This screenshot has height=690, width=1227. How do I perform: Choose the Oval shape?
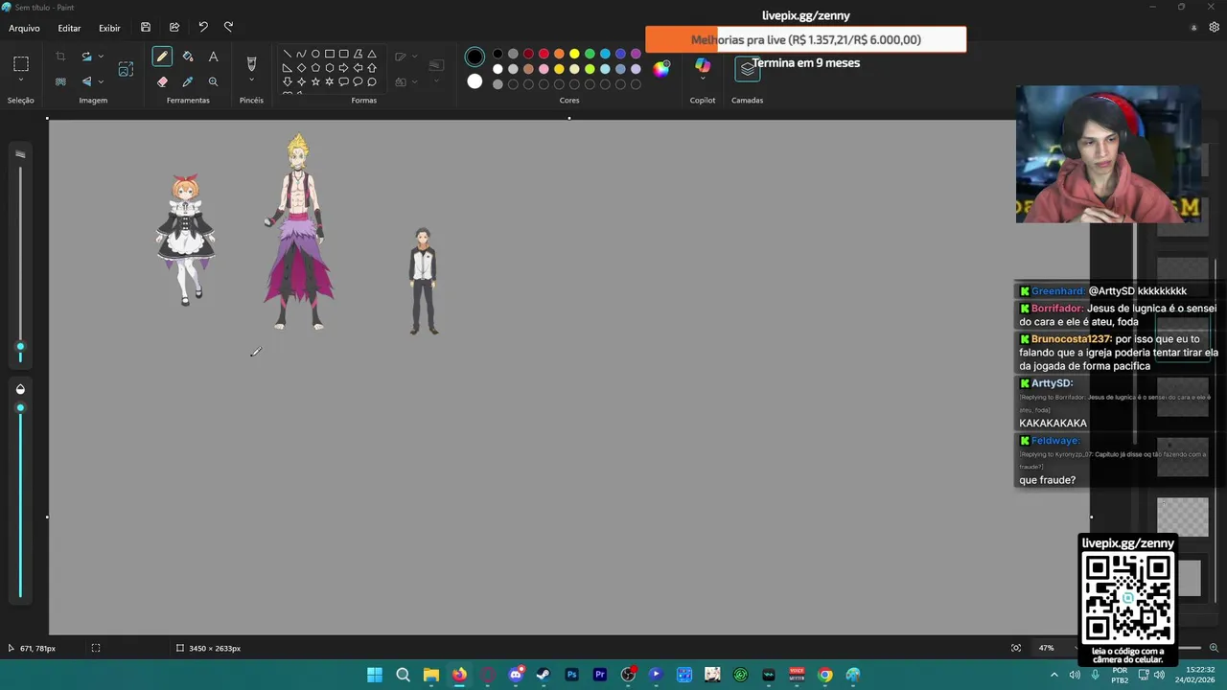click(x=315, y=54)
